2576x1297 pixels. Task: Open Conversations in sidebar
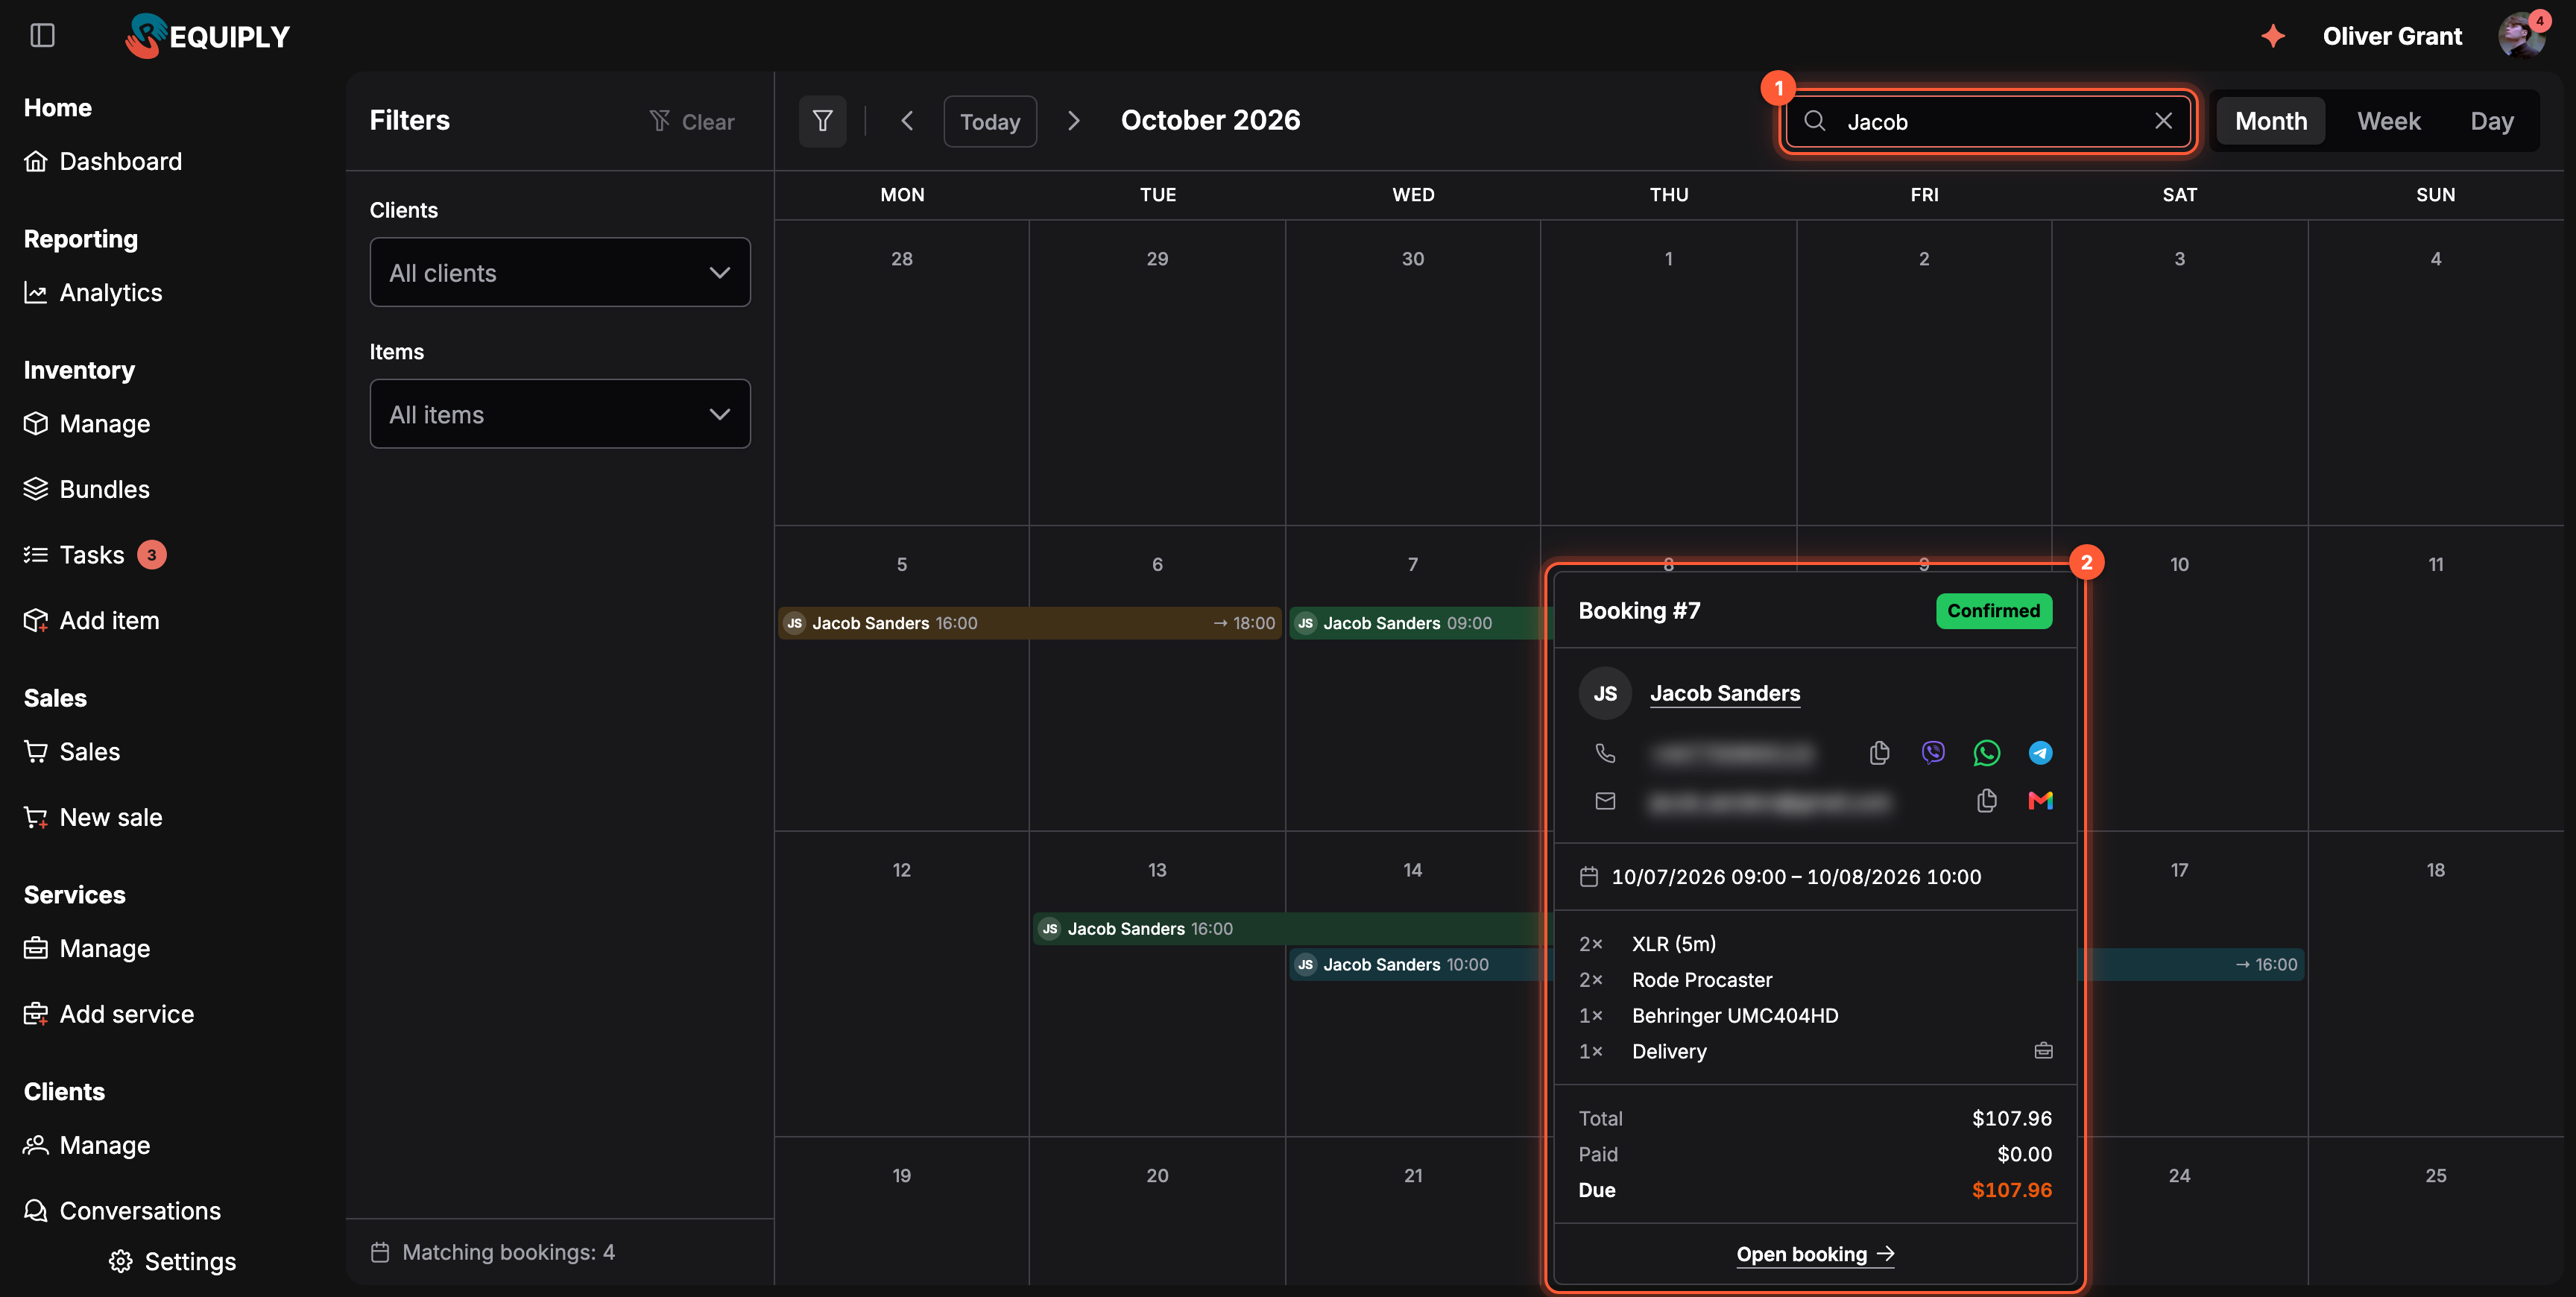click(x=122, y=1210)
